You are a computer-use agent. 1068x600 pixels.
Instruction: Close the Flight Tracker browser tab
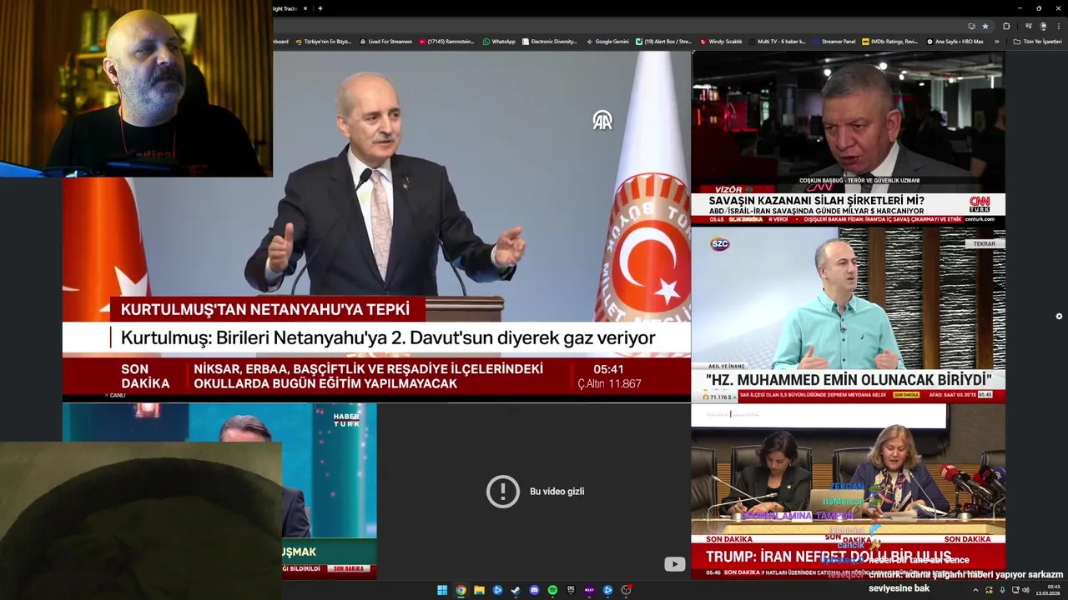point(305,8)
